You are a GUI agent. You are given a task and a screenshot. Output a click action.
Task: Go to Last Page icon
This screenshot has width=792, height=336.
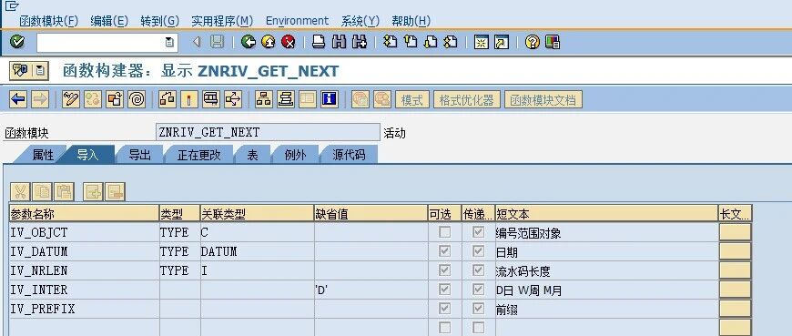click(x=450, y=42)
